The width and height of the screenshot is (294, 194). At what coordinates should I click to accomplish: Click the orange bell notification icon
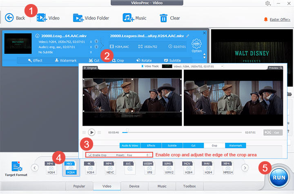(266, 19)
